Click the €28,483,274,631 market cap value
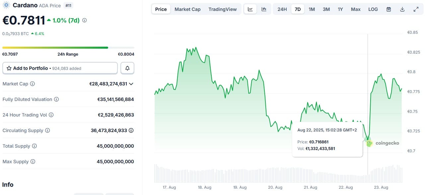Image resolution: width=426 pixels, height=195 pixels. (x=108, y=84)
